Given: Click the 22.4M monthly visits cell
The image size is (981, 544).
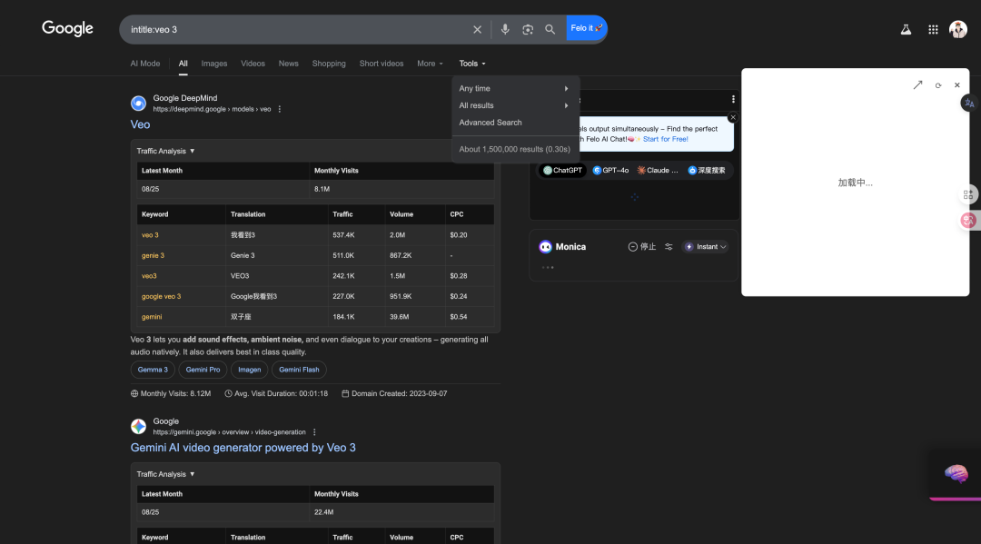Looking at the screenshot, I should [401, 512].
